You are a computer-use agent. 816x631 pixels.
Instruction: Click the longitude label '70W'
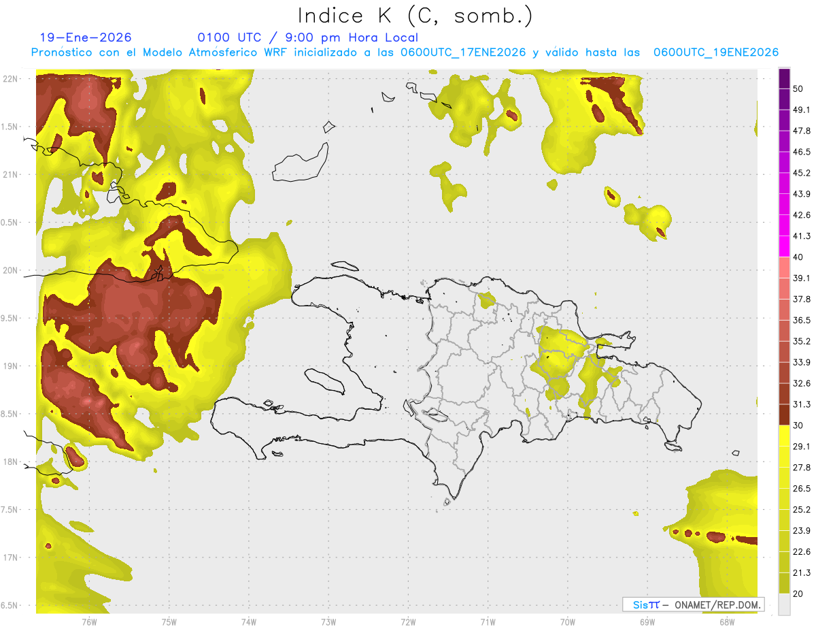click(567, 621)
